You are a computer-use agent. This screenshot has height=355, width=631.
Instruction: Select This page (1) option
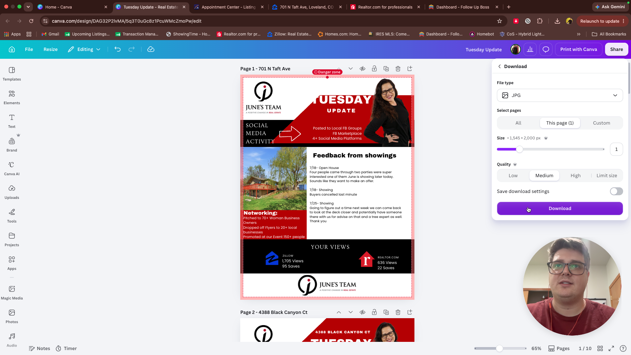(560, 123)
